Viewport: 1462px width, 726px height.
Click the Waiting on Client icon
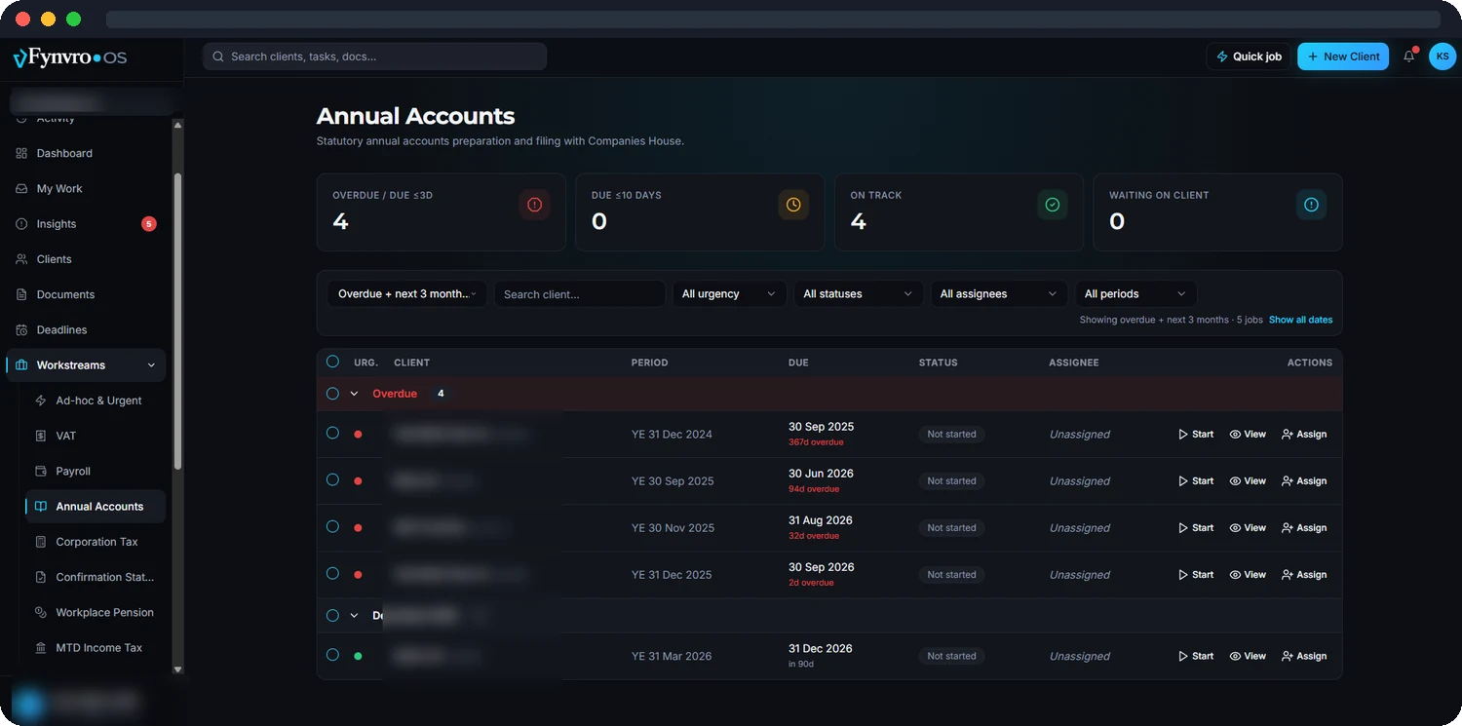(1311, 205)
